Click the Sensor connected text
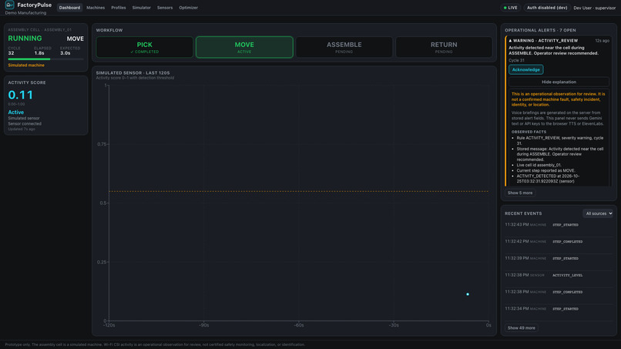Image resolution: width=621 pixels, height=349 pixels. point(25,123)
